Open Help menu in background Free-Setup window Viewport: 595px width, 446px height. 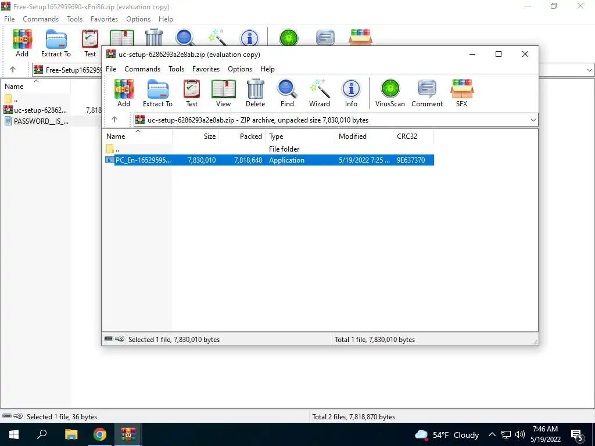coord(166,19)
